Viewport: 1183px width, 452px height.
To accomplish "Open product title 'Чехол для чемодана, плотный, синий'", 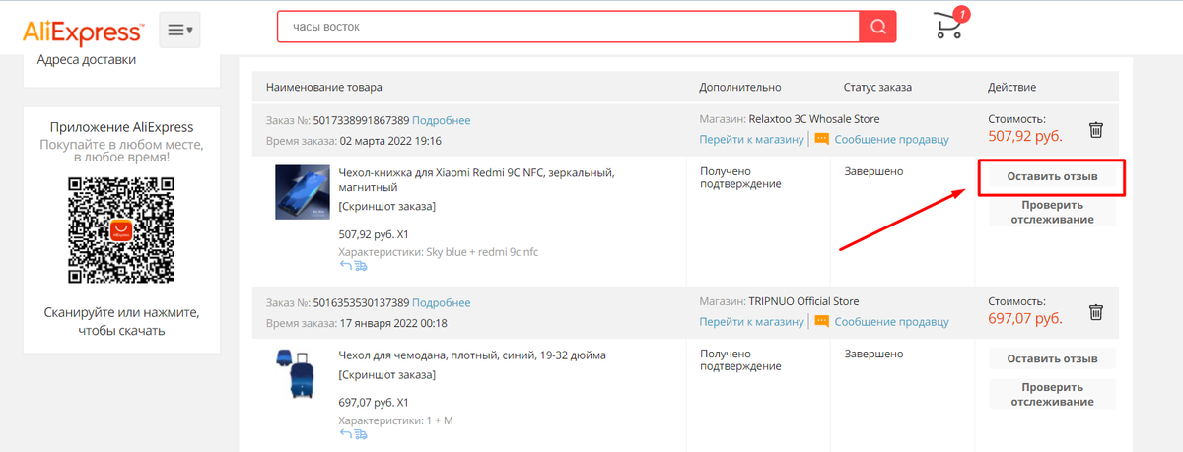I will [472, 355].
